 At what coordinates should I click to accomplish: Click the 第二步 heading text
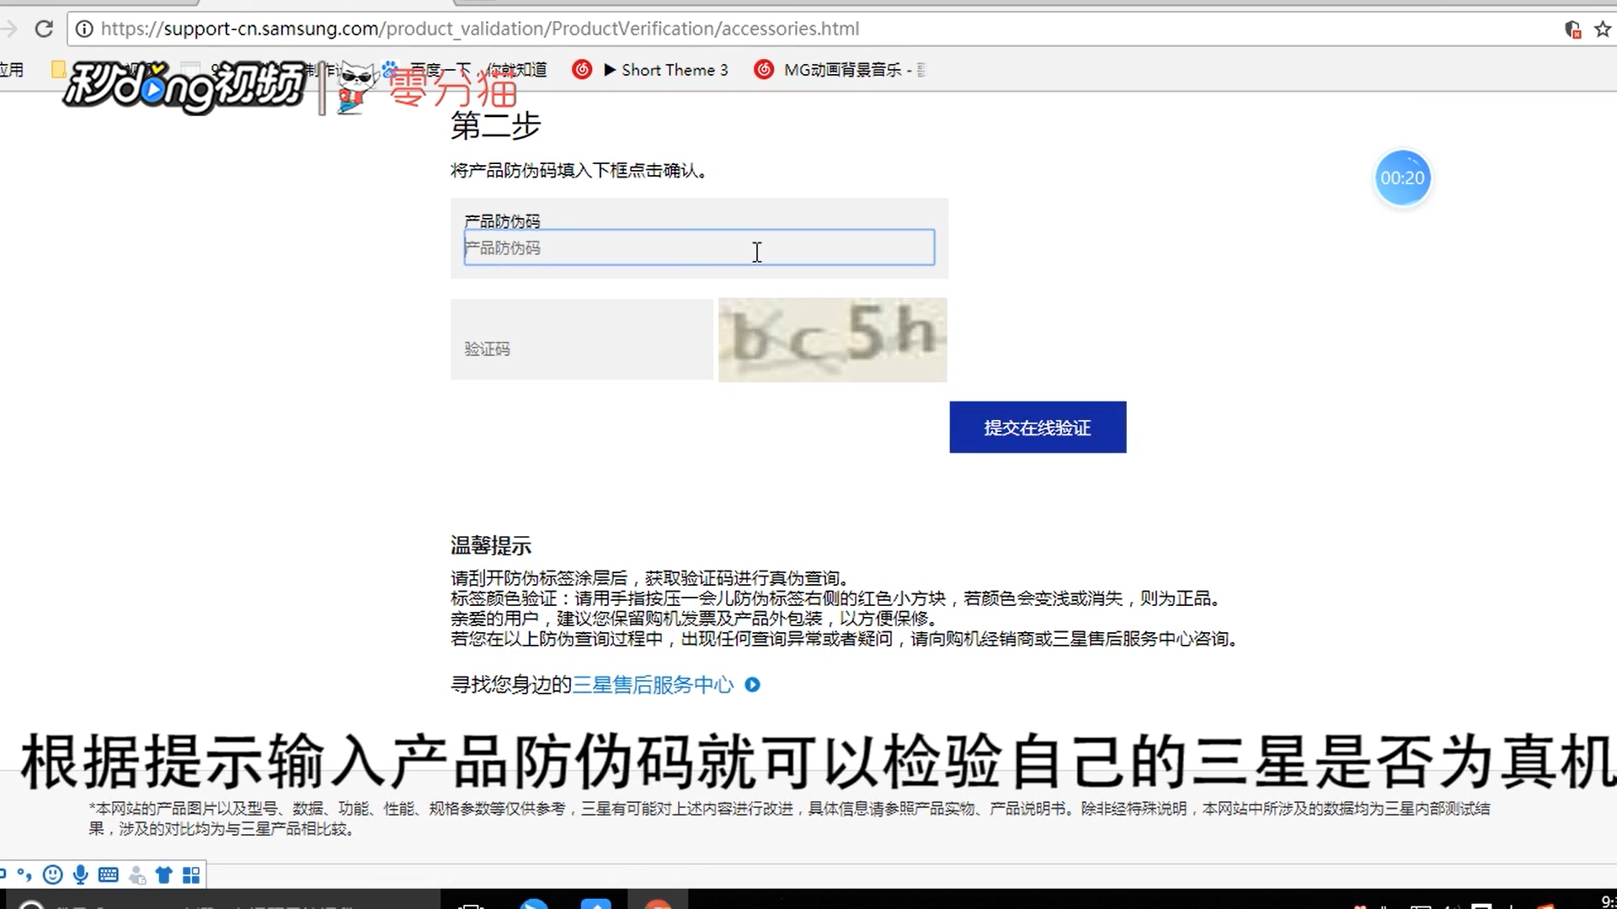(496, 125)
